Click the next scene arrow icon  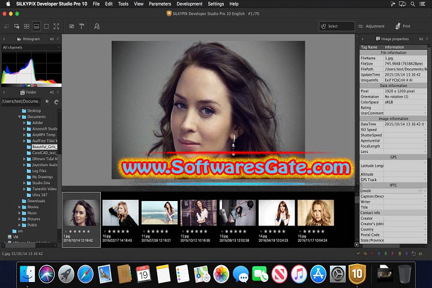17,26
